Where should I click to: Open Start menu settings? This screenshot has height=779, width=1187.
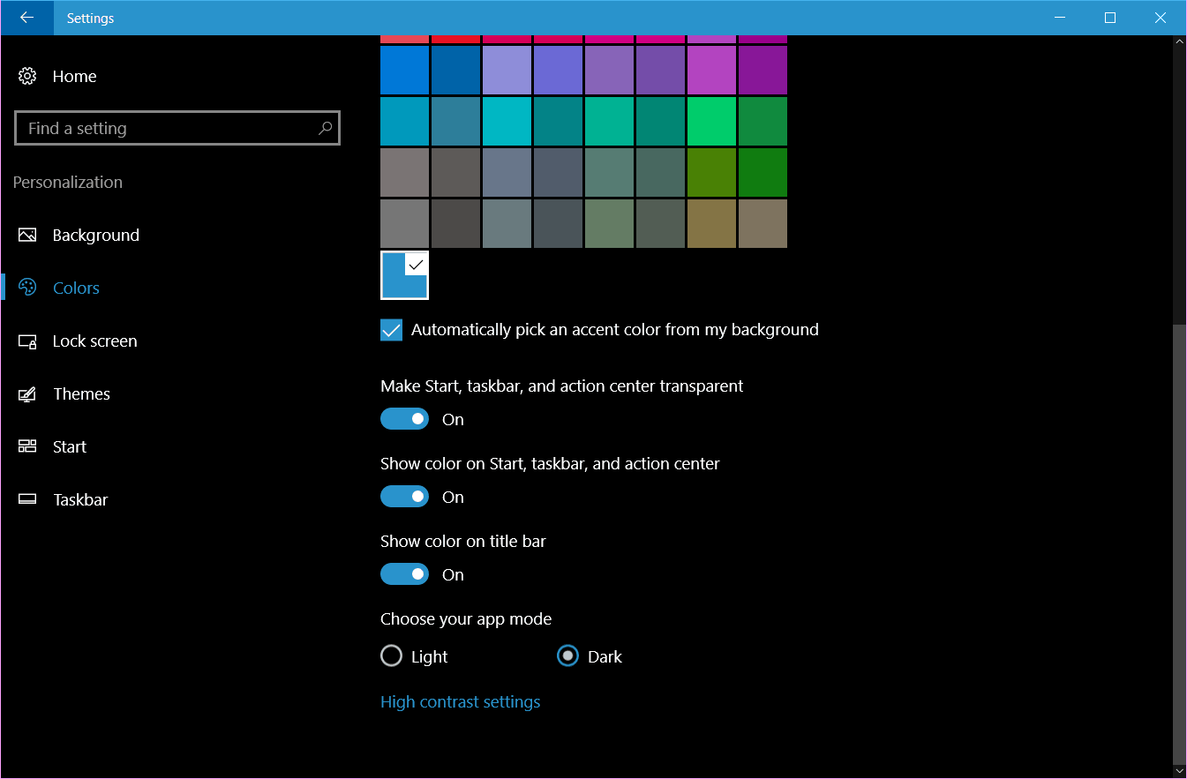(69, 446)
